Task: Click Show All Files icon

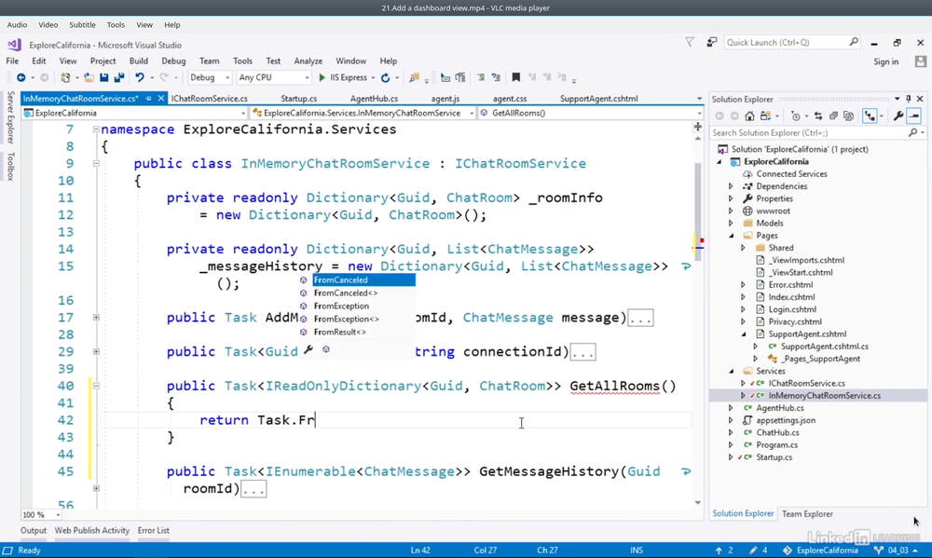Action: [849, 116]
